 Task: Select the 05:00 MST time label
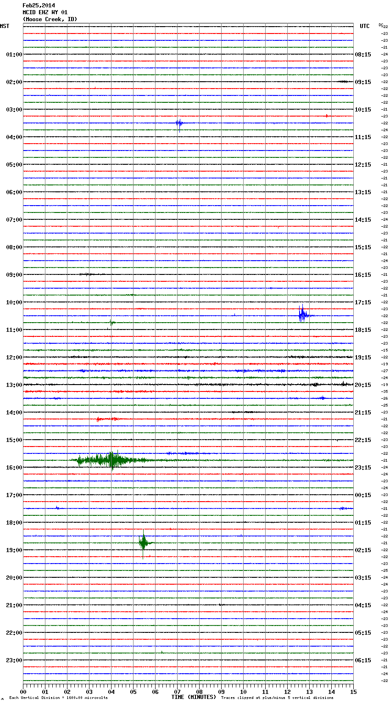[x=14, y=165]
